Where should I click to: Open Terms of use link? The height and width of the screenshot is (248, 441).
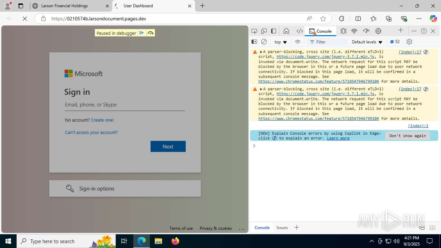[181, 228]
